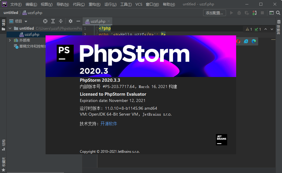Click the Stop square icon
The width and height of the screenshot is (282, 173).
[x=262, y=13]
